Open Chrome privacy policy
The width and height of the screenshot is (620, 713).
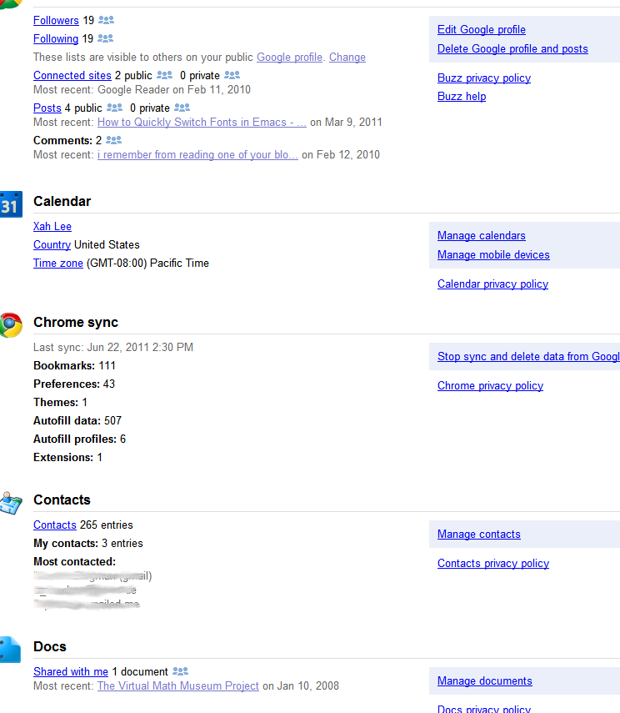click(491, 385)
